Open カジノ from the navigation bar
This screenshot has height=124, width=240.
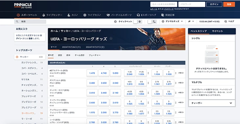[x=73, y=15]
